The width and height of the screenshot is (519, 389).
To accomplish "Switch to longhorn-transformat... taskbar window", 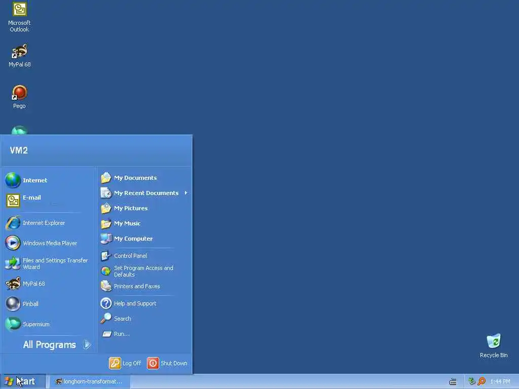I will coord(89,381).
